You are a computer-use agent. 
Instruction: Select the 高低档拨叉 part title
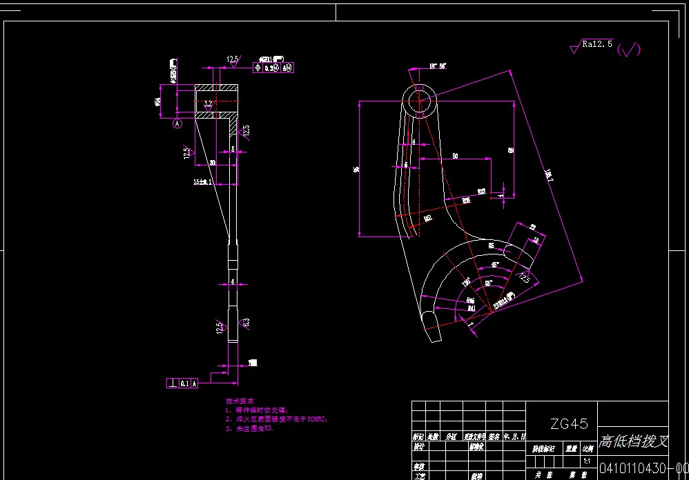[x=633, y=441]
